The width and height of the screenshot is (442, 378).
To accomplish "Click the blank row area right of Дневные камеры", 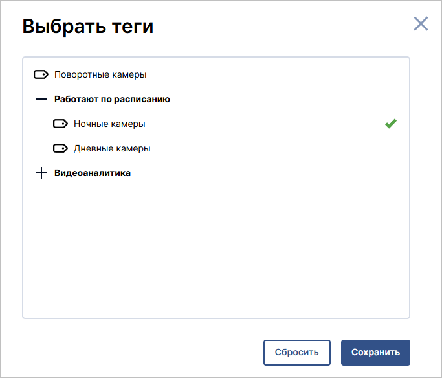I will click(276, 148).
